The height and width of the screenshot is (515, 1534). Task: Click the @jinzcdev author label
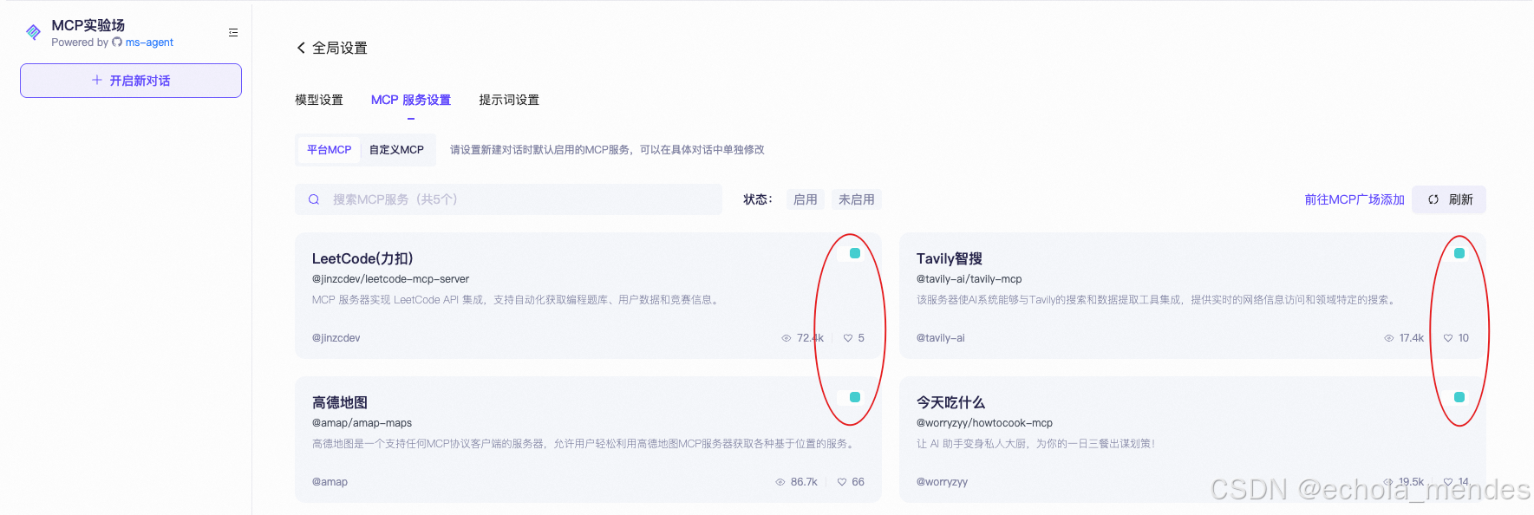tap(336, 338)
